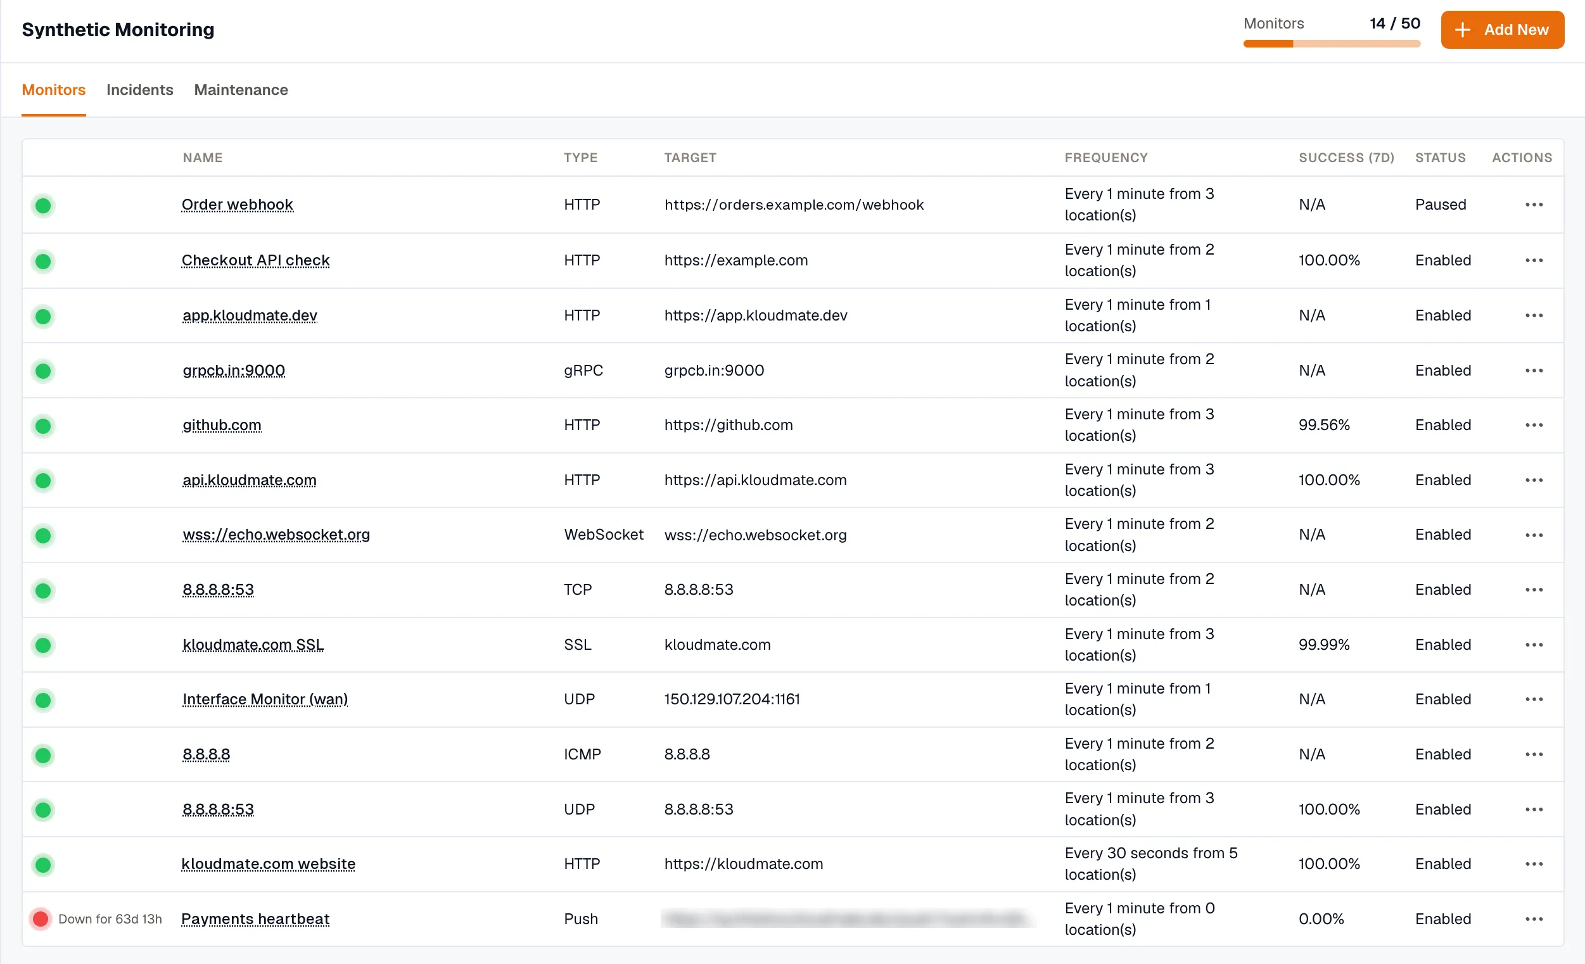Screen dimensions: 1585x964
Task: Switch to the Incidents tab
Action: [139, 90]
